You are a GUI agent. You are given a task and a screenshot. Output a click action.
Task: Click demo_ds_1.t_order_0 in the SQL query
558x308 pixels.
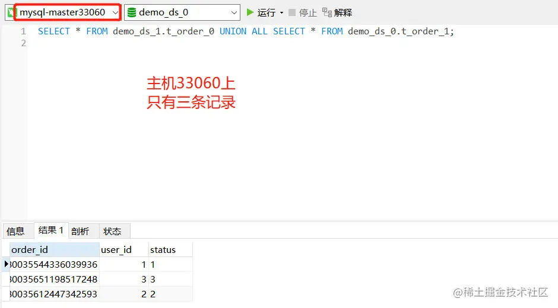[163, 31]
